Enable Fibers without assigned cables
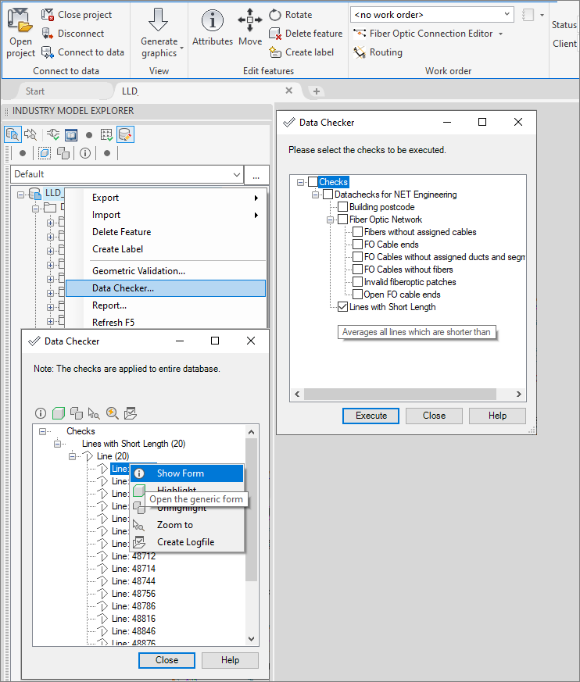The width and height of the screenshot is (580, 682). (x=358, y=232)
